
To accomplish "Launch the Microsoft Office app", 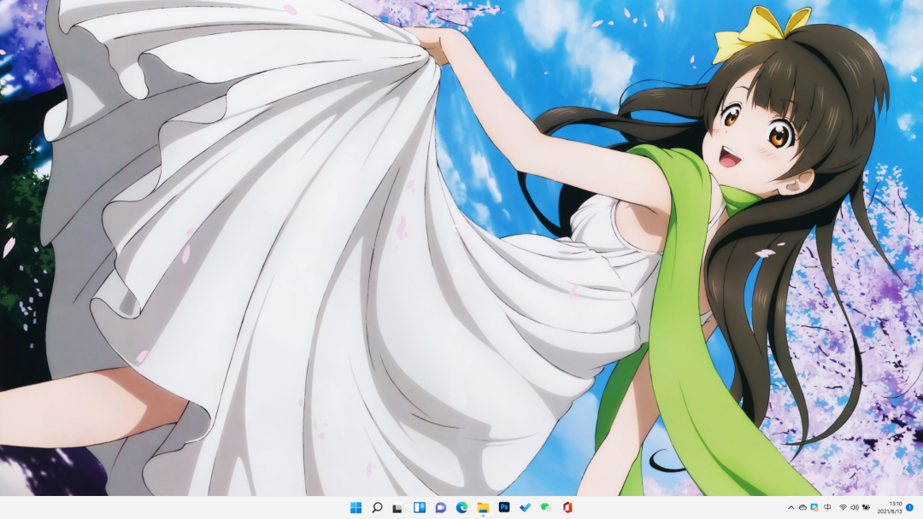I will coord(567,508).
